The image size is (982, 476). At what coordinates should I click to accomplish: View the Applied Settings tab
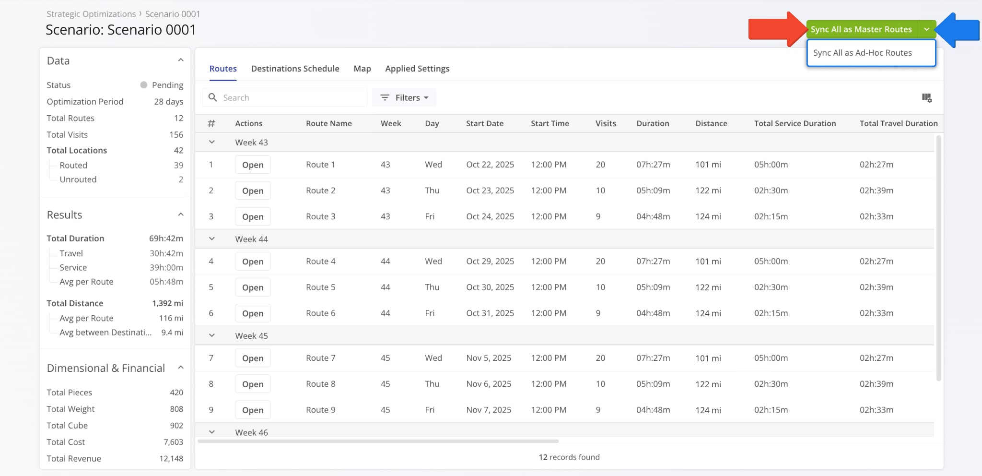pos(417,69)
